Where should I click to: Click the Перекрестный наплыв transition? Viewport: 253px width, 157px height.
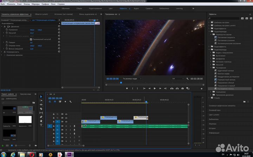(x=226, y=80)
